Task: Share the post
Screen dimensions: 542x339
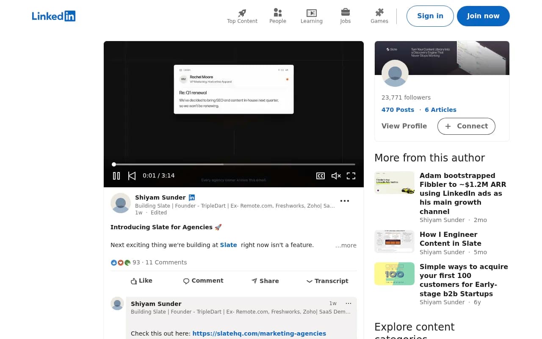Action: click(x=265, y=281)
